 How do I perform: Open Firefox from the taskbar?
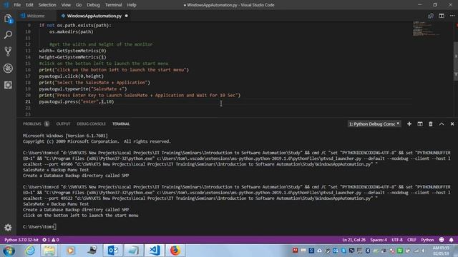pyautogui.click(x=175, y=251)
